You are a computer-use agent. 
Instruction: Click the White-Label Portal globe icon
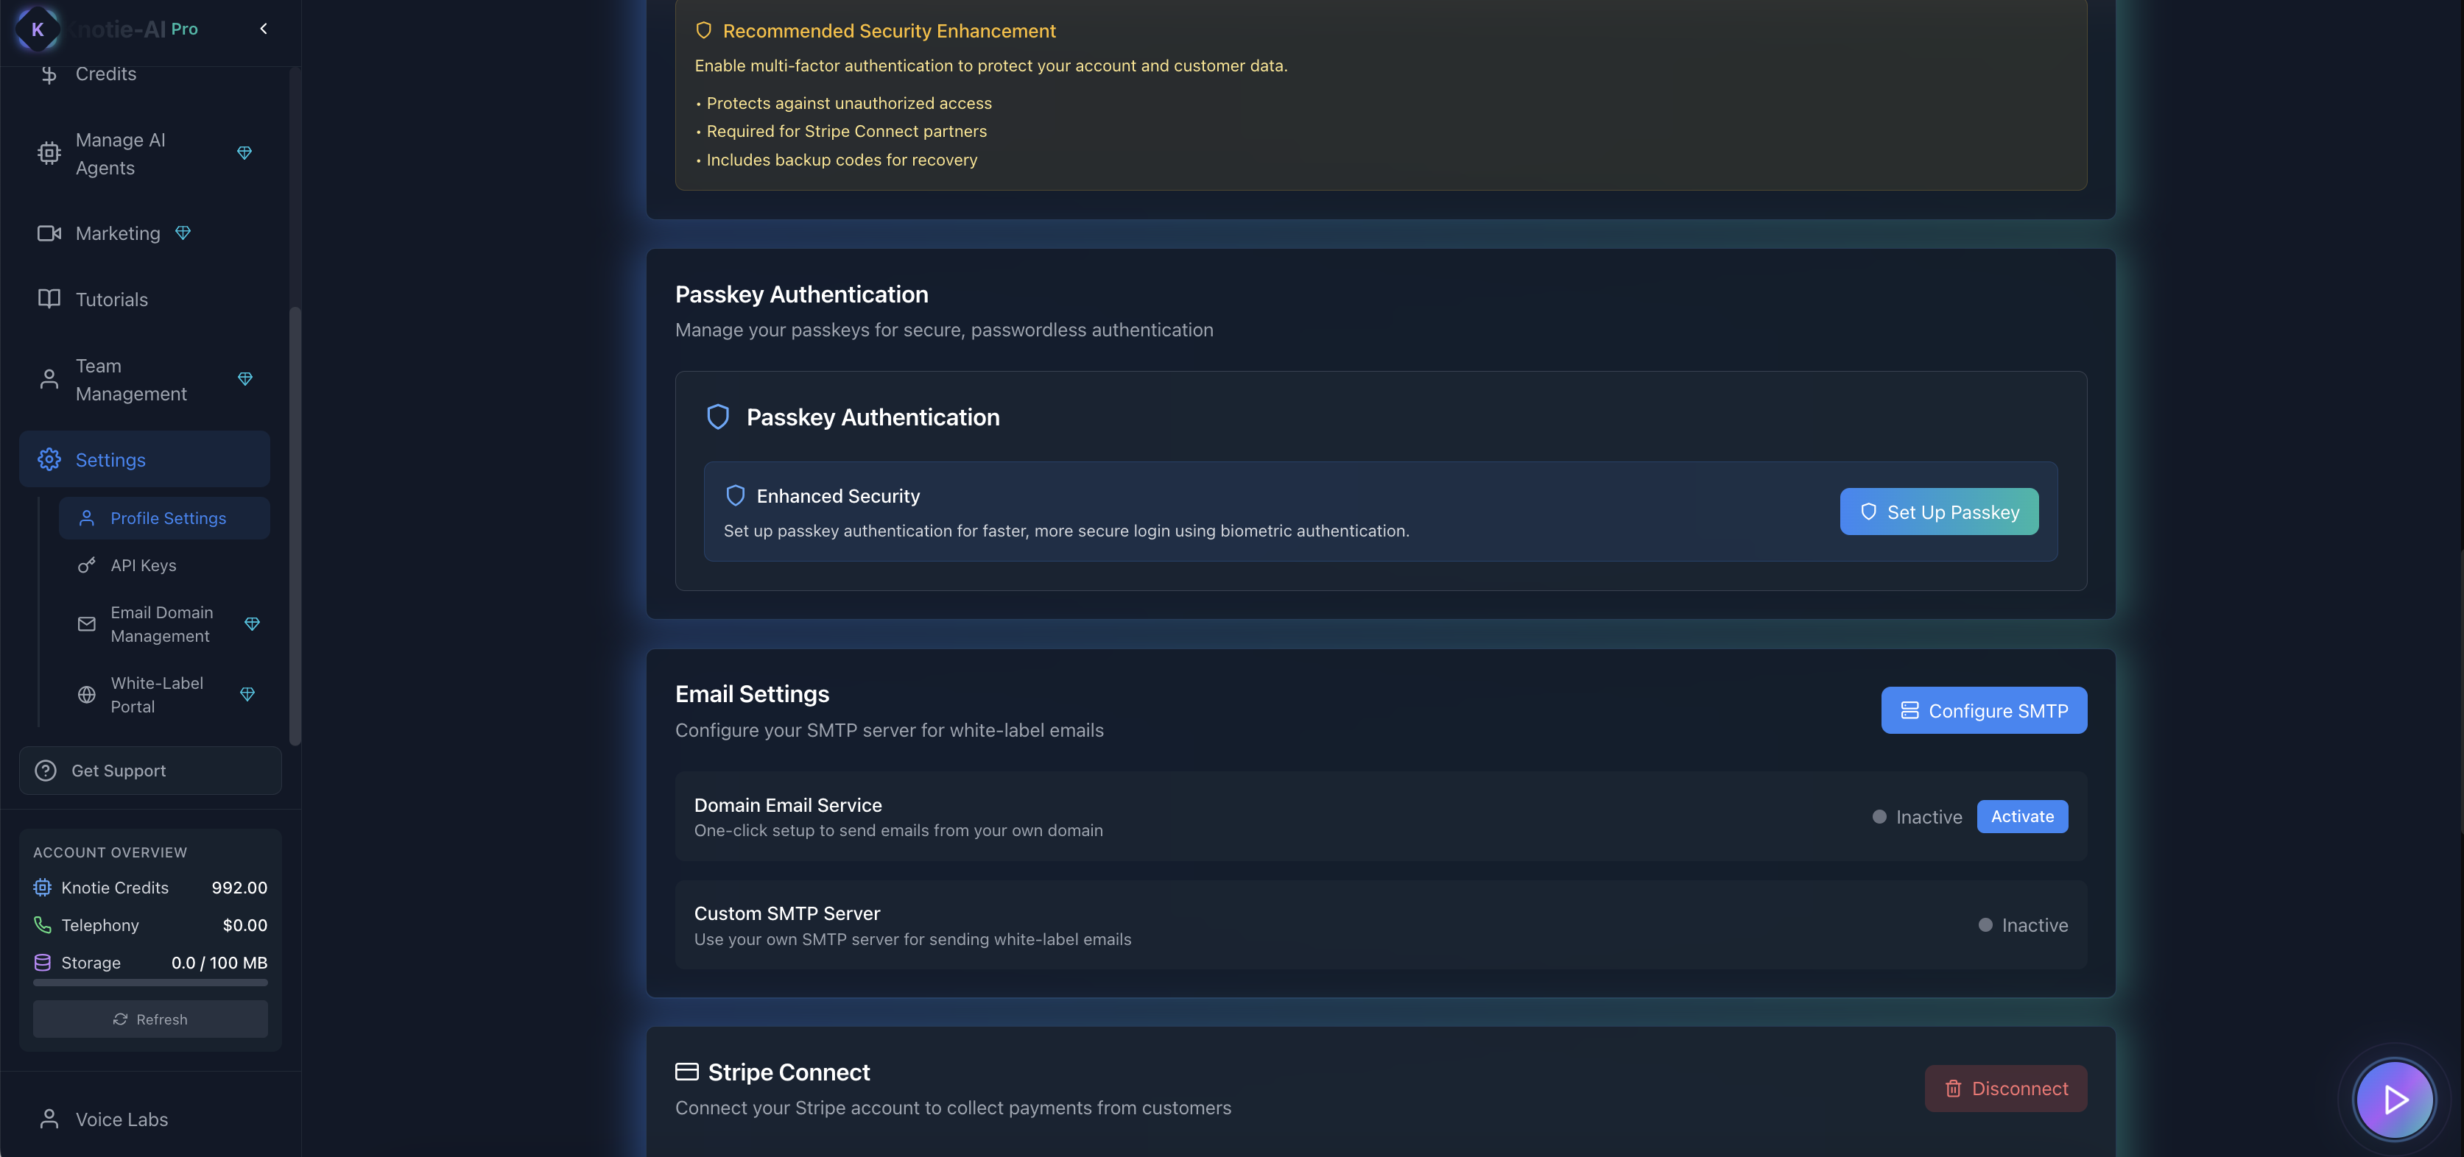[x=86, y=694]
